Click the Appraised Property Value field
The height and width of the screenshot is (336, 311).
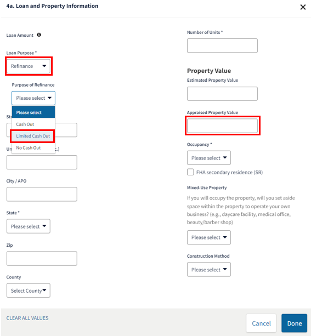point(222,126)
